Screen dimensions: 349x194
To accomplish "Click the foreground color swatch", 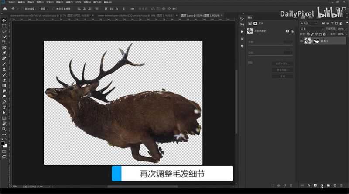I will click(3, 143).
